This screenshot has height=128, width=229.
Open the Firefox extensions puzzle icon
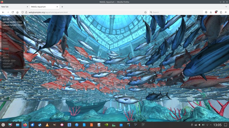221,12
